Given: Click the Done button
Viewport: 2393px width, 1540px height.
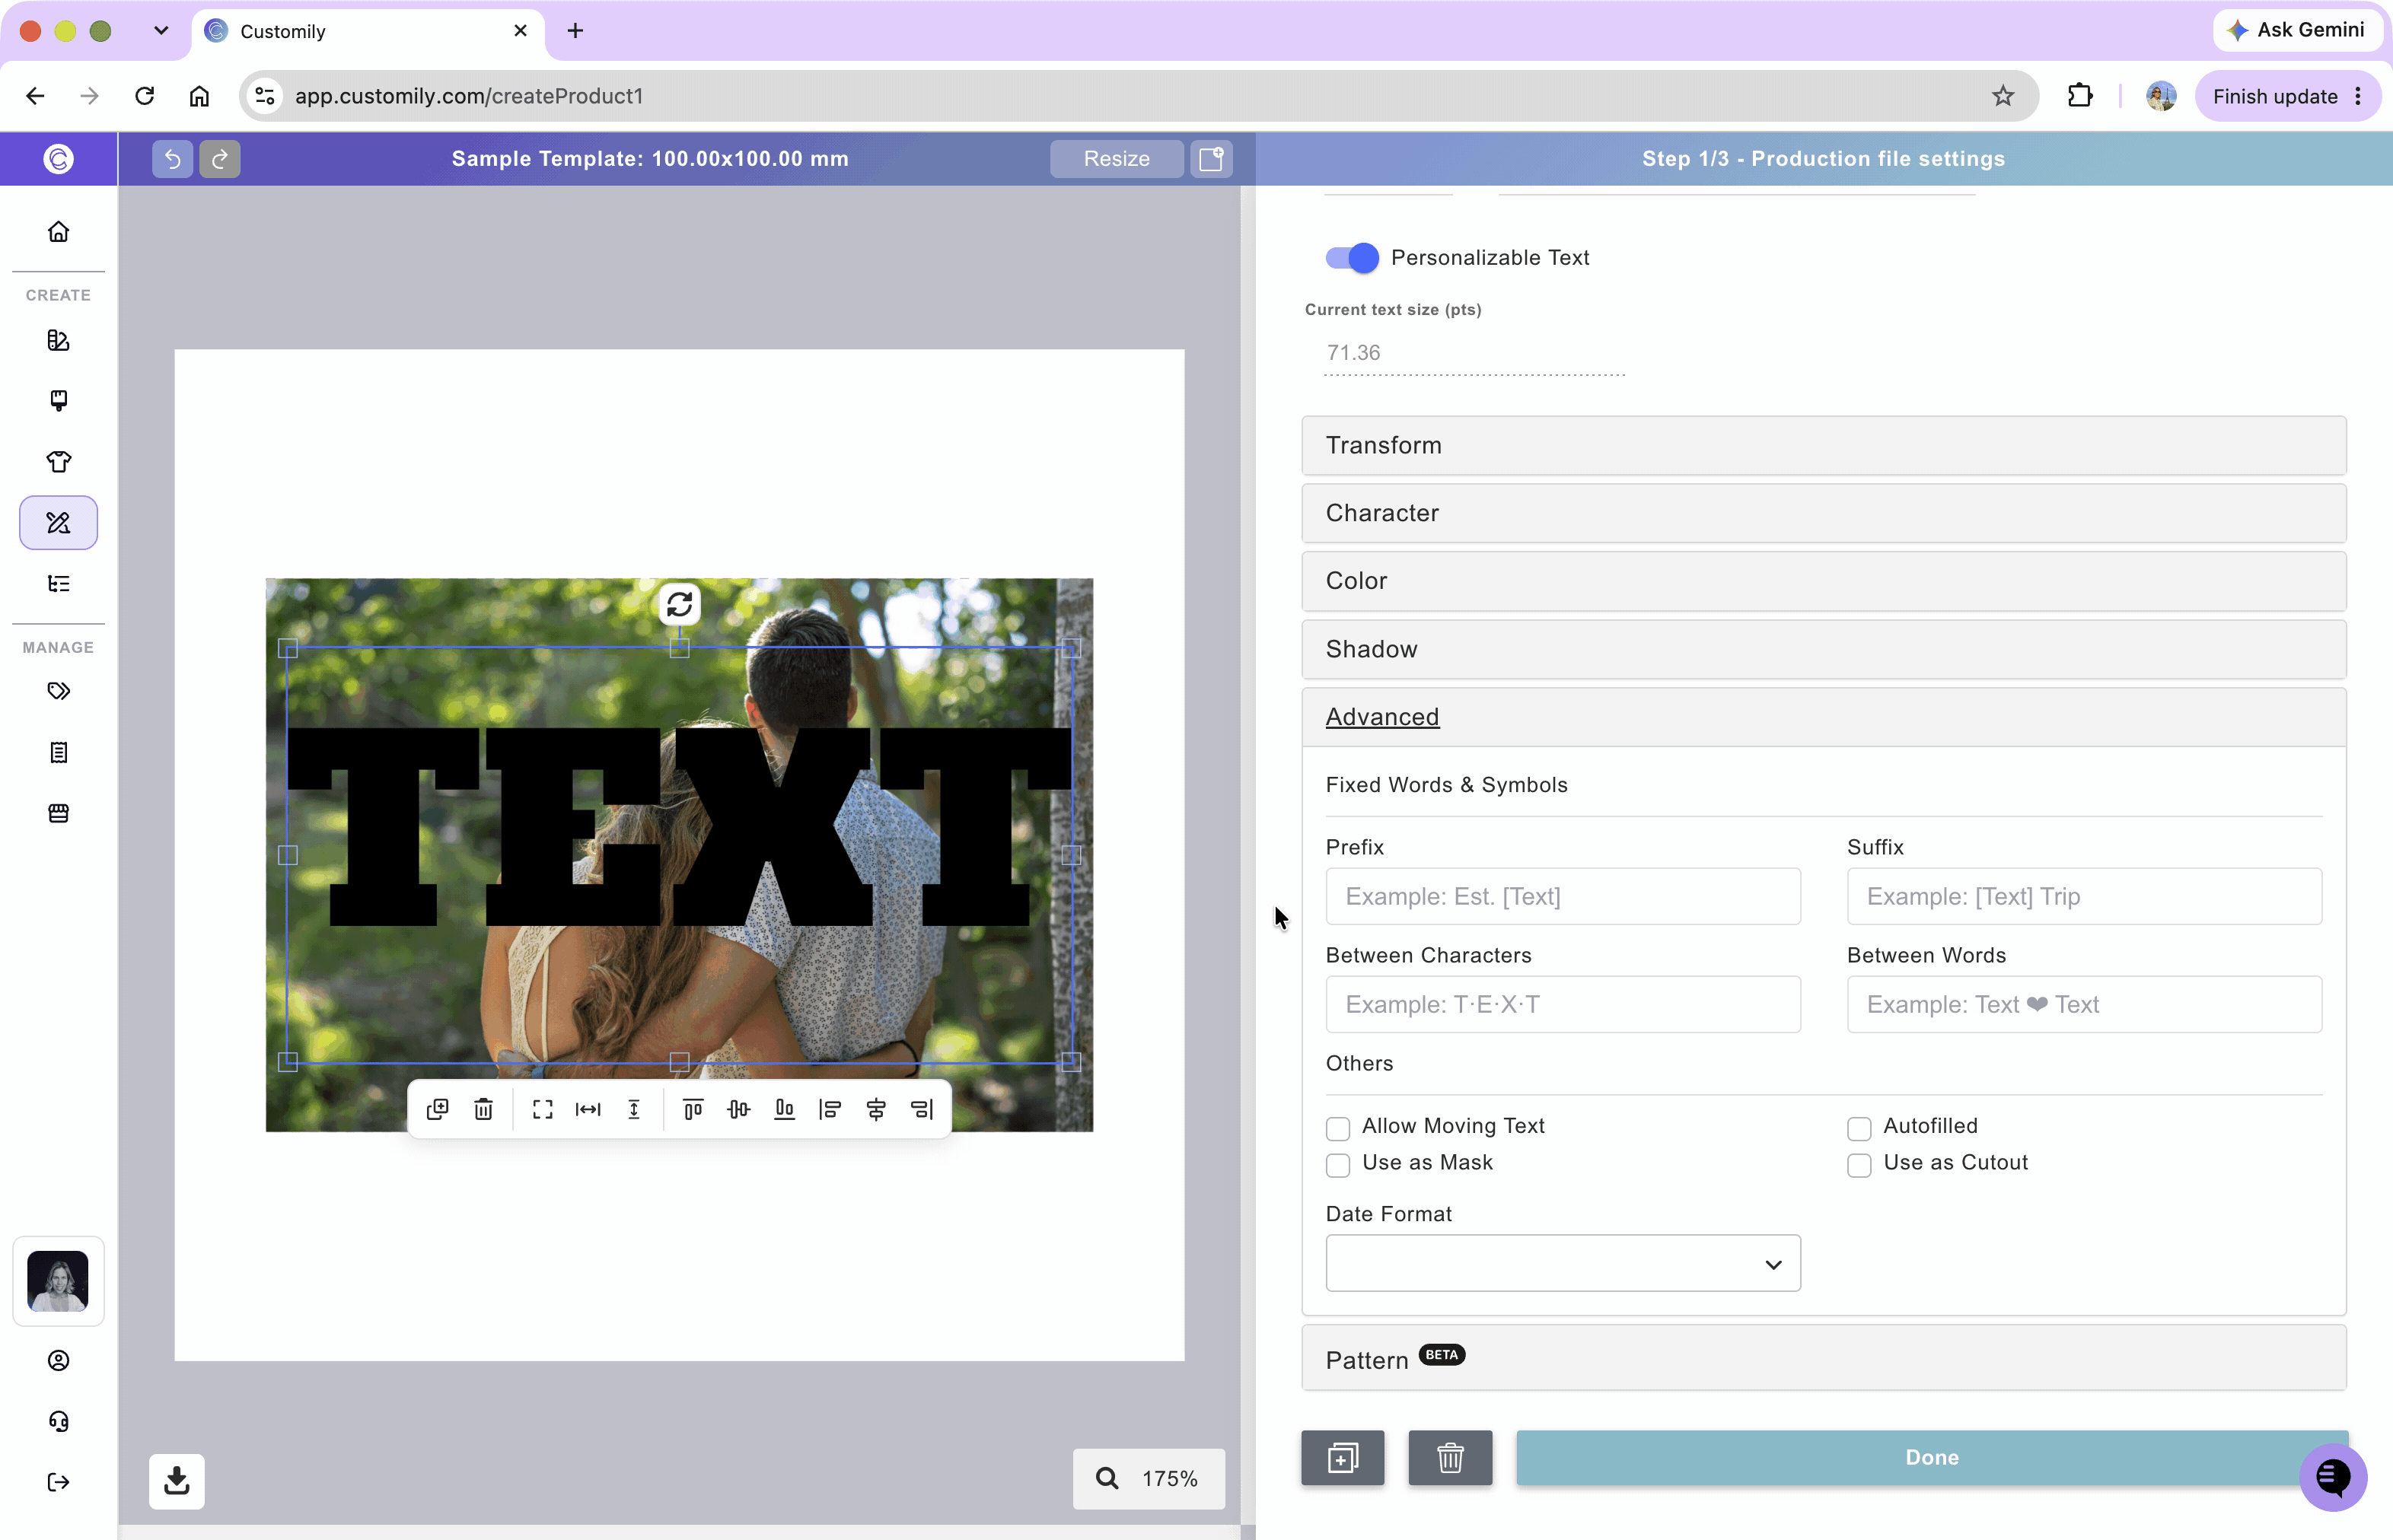Looking at the screenshot, I should coord(1932,1457).
